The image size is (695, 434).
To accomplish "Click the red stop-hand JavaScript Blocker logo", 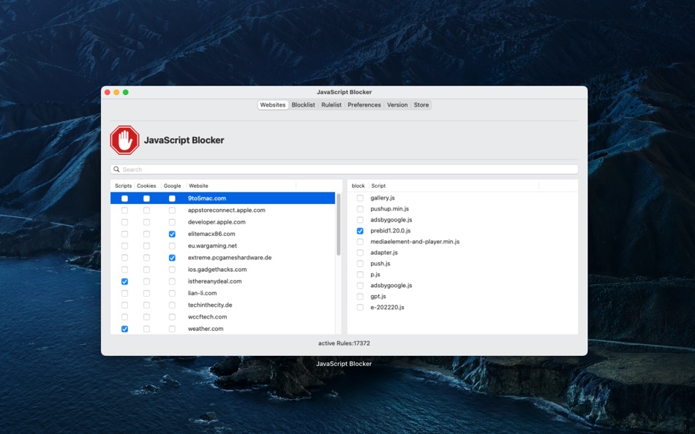I will tap(124, 140).
